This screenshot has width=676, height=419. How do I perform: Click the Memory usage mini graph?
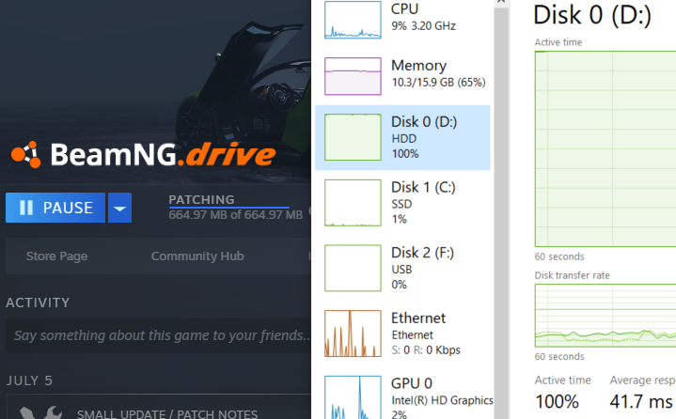[353, 76]
